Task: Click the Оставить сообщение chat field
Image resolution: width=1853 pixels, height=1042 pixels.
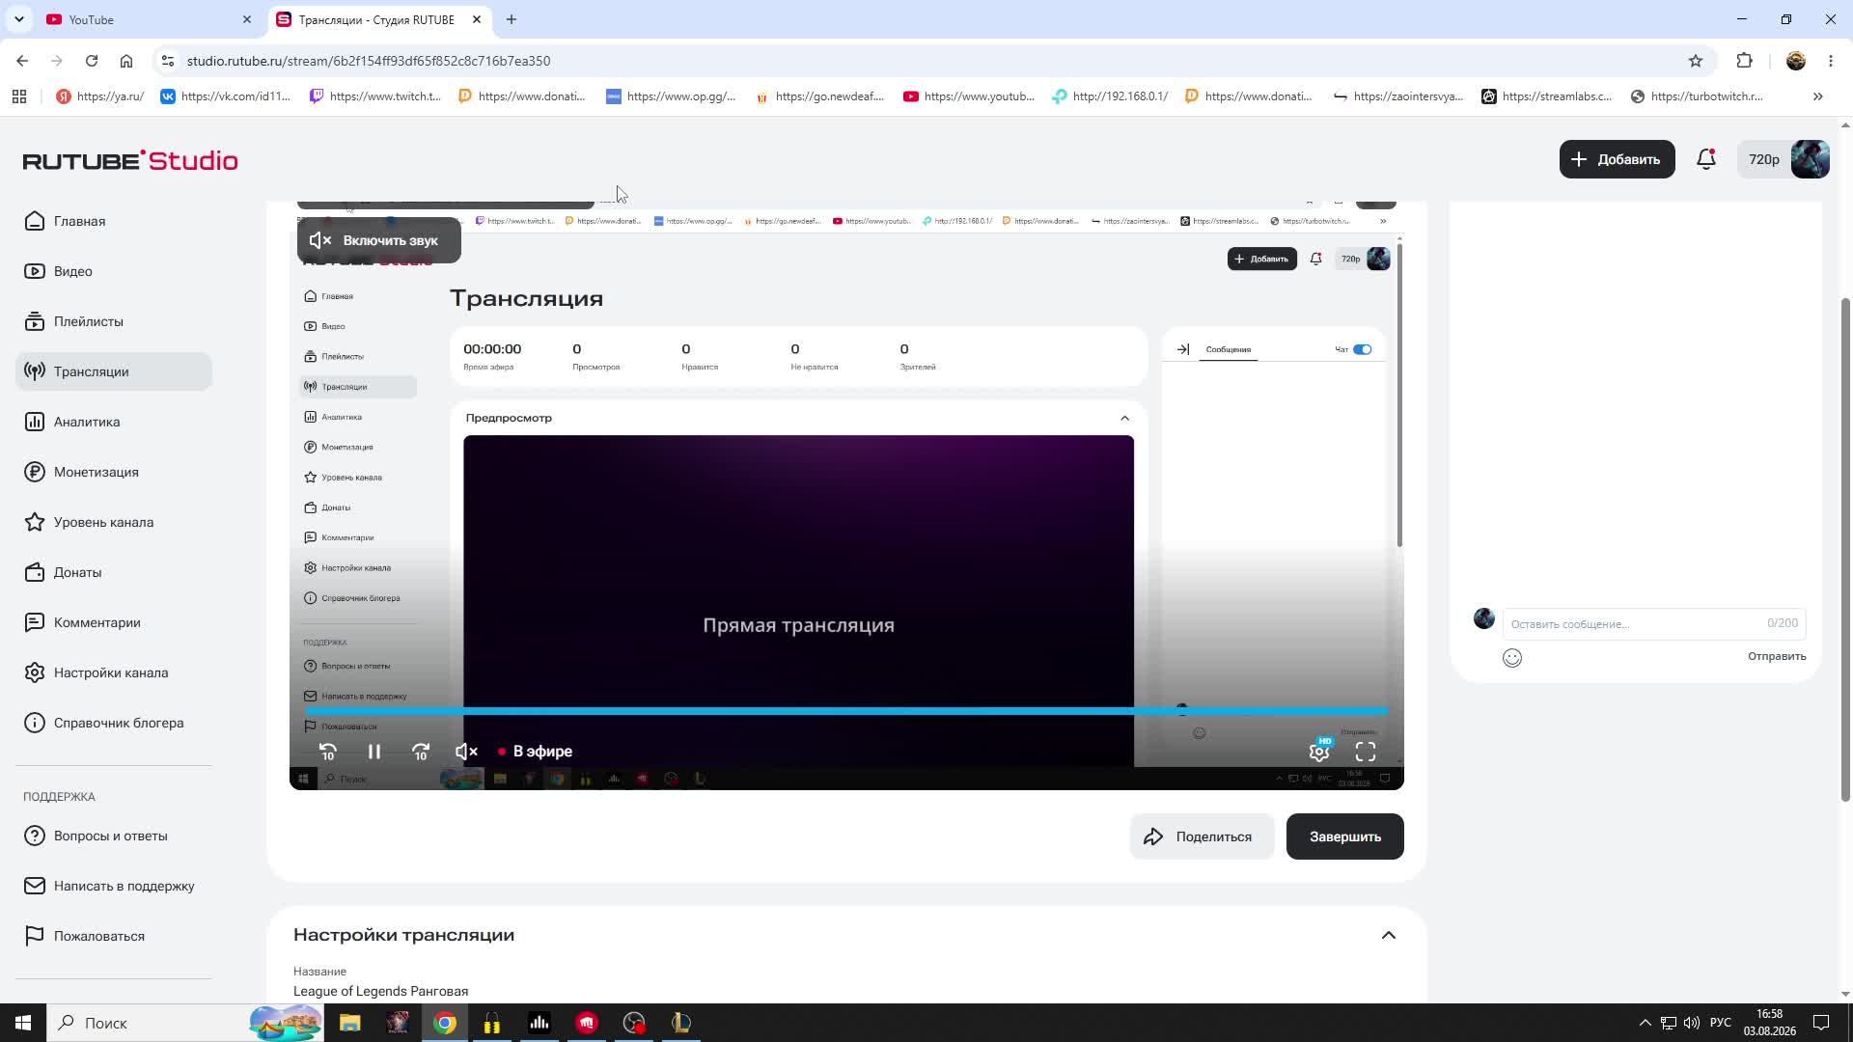Action: click(1653, 623)
